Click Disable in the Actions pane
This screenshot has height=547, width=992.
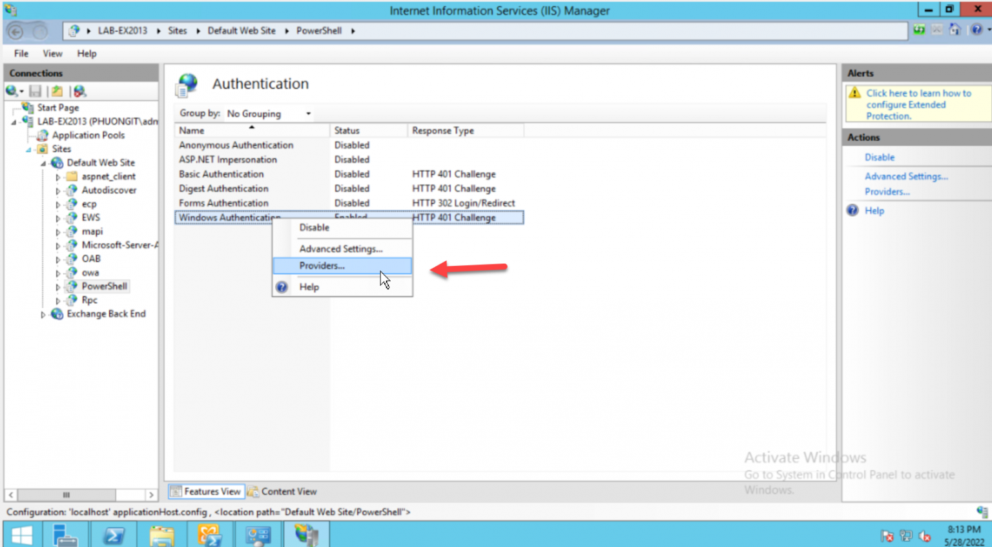click(x=879, y=157)
